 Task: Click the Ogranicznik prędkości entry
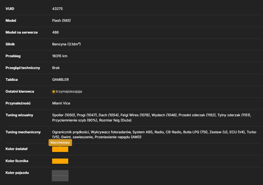(x=70, y=132)
